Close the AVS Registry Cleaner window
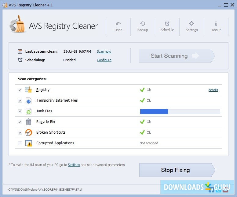Viewport: 237px width, 197px height. pos(232,5)
